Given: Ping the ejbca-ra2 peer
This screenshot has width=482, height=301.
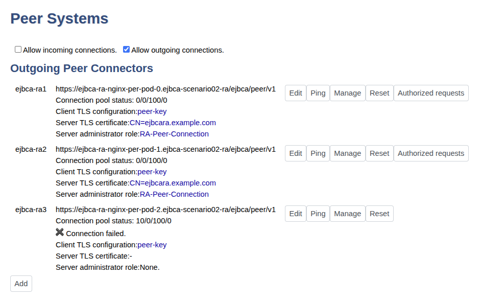Looking at the screenshot, I should click(x=318, y=153).
